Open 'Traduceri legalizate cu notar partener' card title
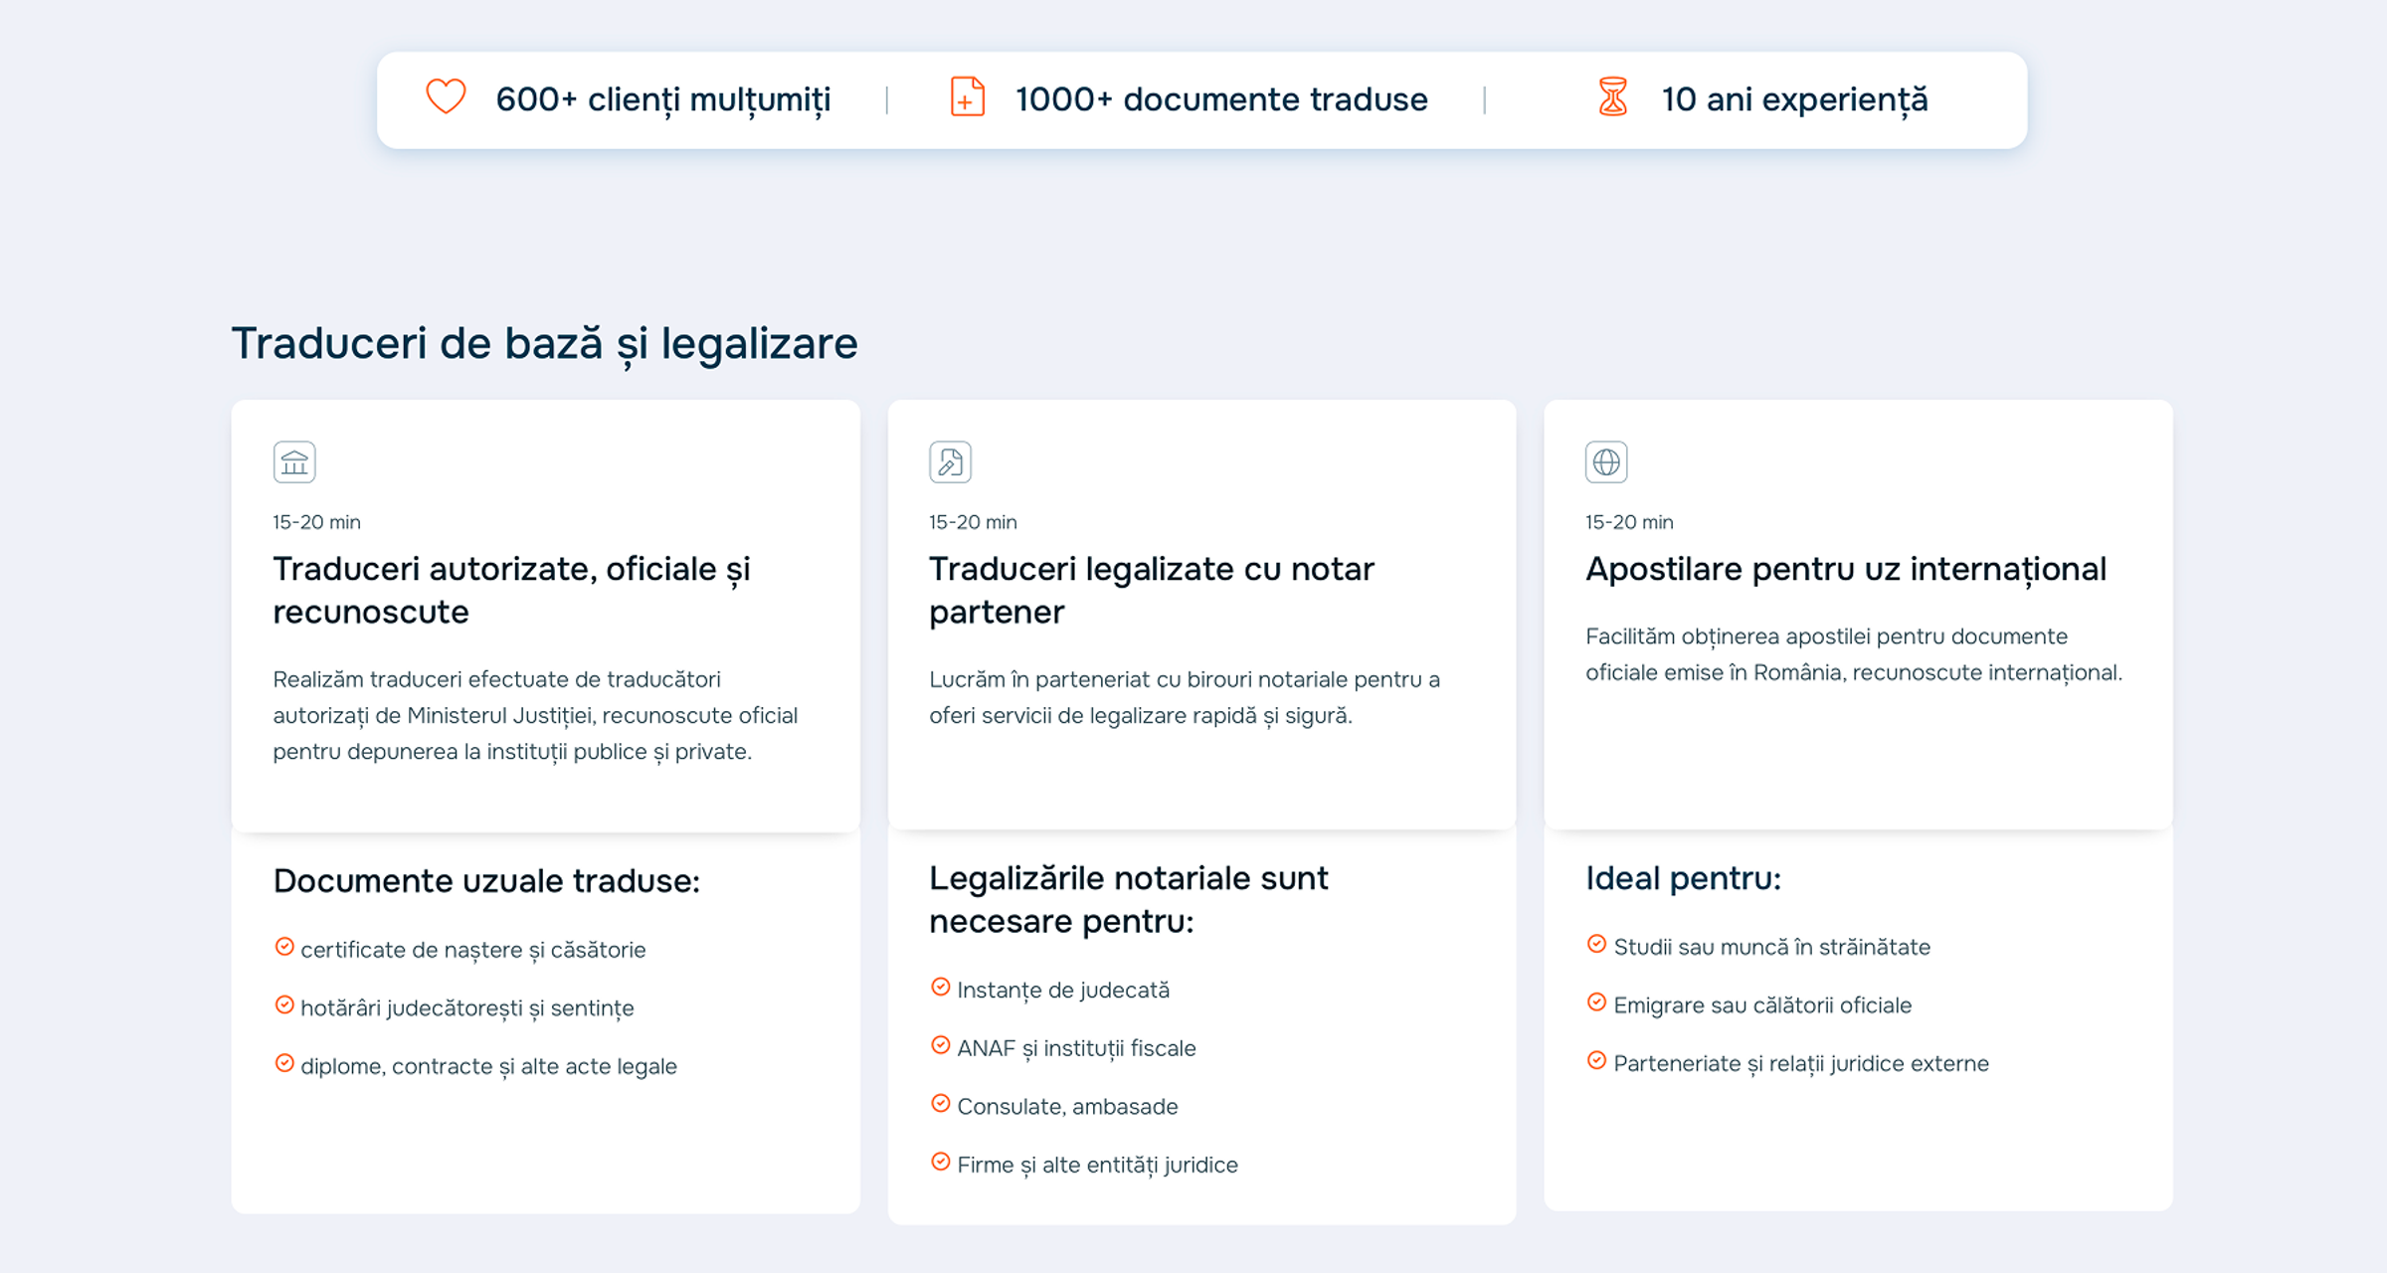2387x1273 pixels. [1151, 590]
